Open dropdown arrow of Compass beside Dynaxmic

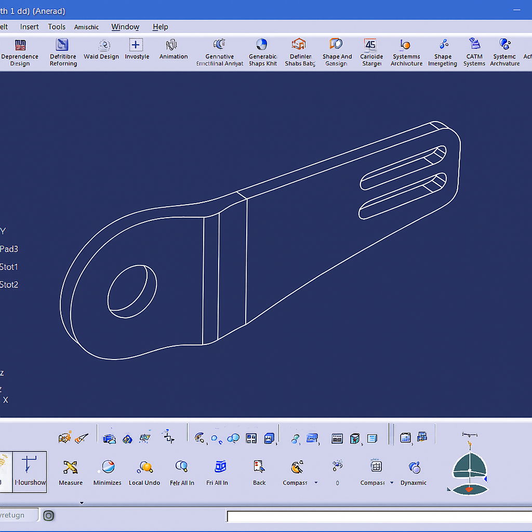[392, 483]
